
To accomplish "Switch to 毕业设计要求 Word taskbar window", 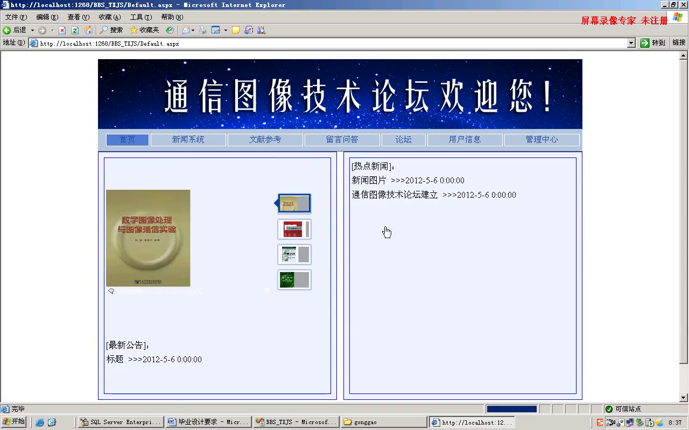I will (208, 422).
